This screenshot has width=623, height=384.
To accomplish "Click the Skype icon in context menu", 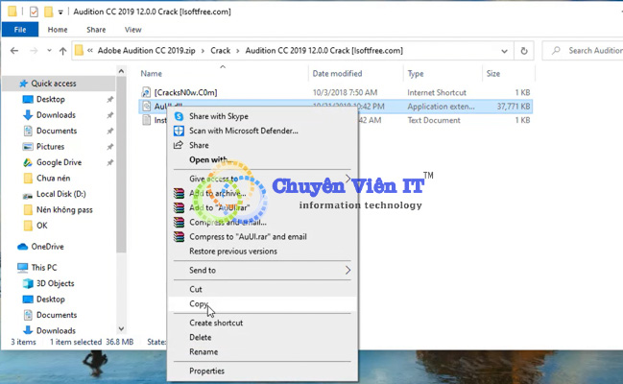I will tap(179, 116).
